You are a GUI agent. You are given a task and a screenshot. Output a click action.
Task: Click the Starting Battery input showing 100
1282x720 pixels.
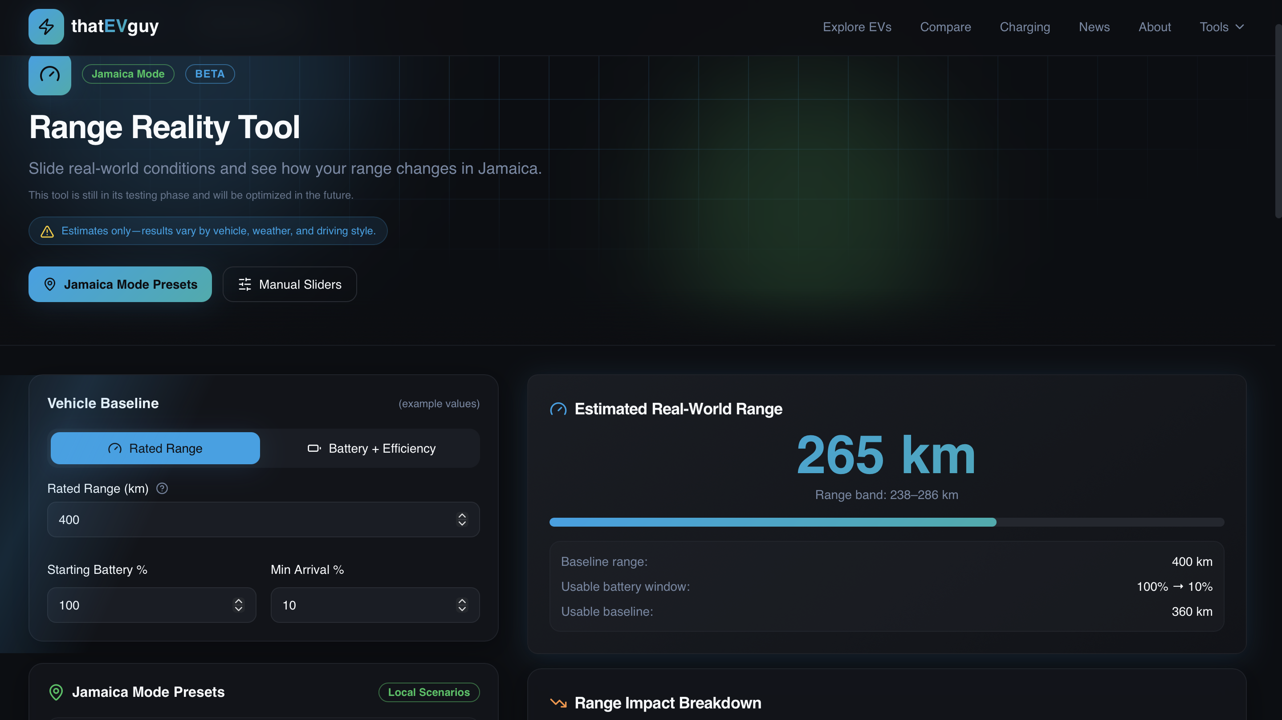(x=151, y=605)
